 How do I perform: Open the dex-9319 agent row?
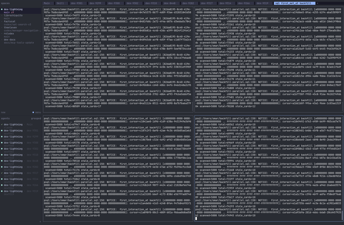pos(20,192)
